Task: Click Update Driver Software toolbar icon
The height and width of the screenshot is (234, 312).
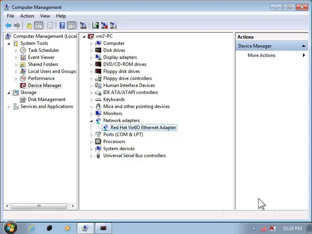Action: coord(96,25)
